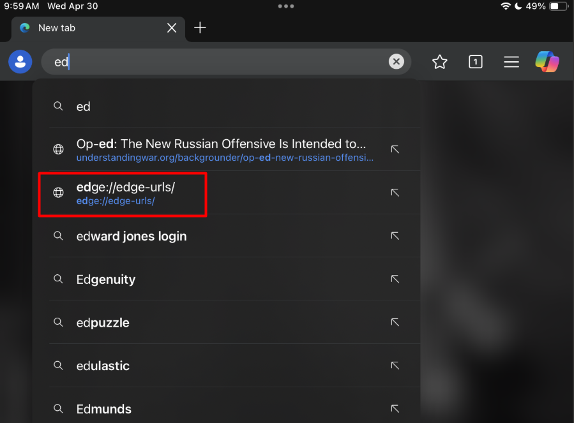Open the browser hamburger menu

(x=511, y=62)
